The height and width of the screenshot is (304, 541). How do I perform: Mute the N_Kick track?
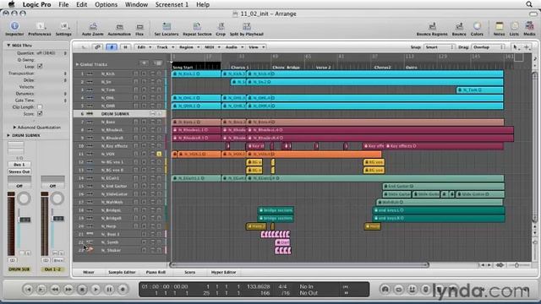pos(152,73)
